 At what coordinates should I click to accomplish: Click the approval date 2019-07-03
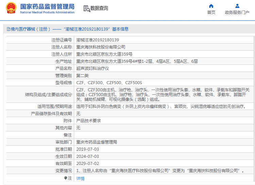(87, 149)
